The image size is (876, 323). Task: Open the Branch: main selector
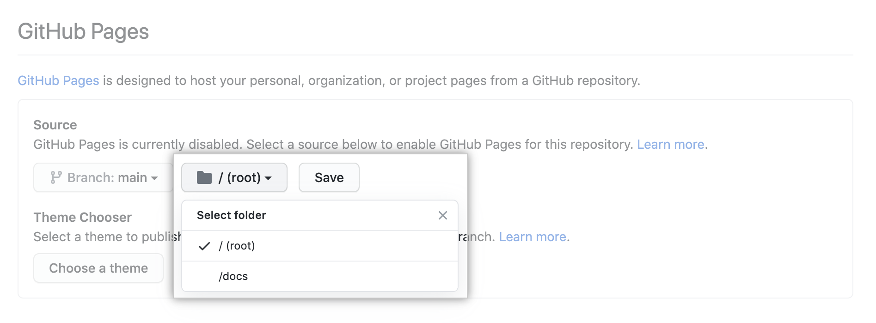coord(103,177)
